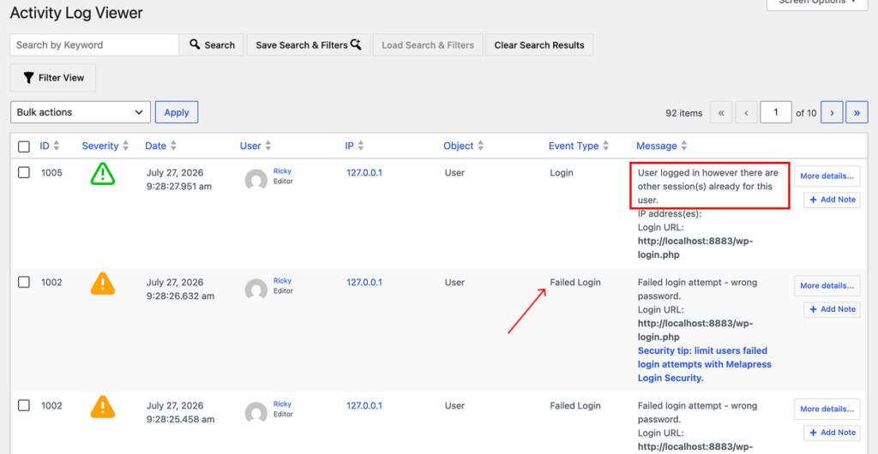
Task: Click Clear Search Results
Action: pos(539,45)
